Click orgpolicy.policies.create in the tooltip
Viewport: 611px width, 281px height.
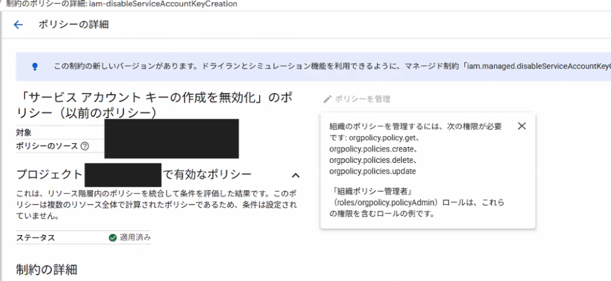[x=373, y=149]
